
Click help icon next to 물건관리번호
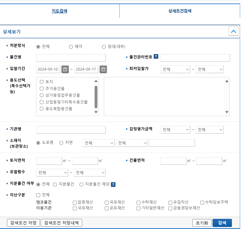coord(156,56)
